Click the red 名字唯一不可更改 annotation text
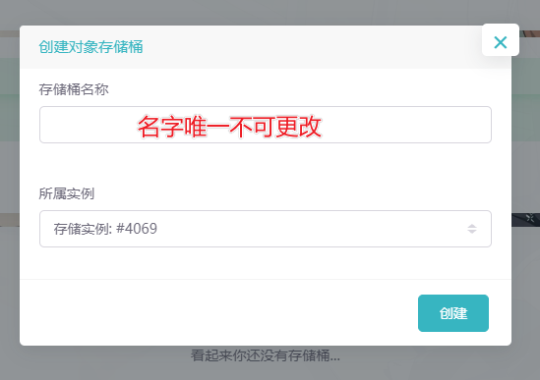The width and height of the screenshot is (540, 380). (x=229, y=127)
